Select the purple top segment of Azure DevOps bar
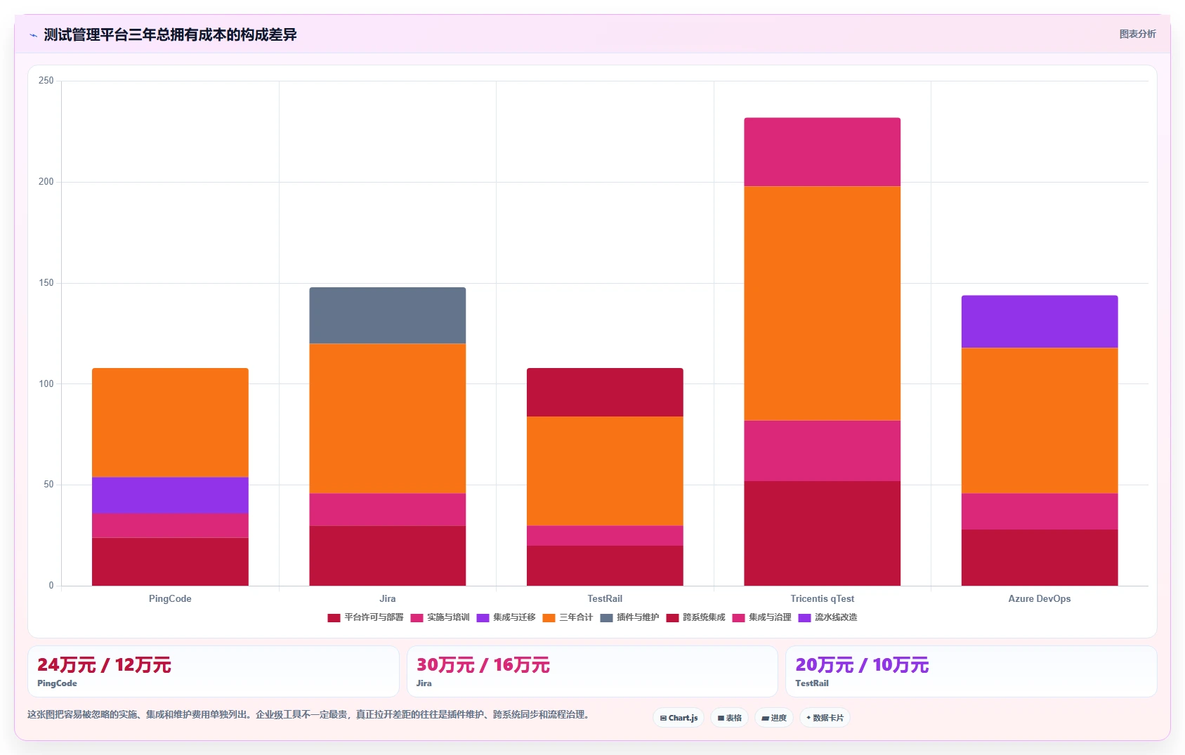The image size is (1185, 755). coord(1040,322)
